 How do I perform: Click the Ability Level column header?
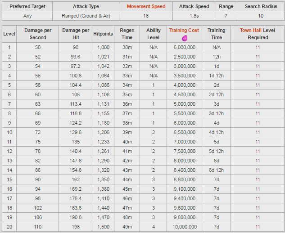154,34
